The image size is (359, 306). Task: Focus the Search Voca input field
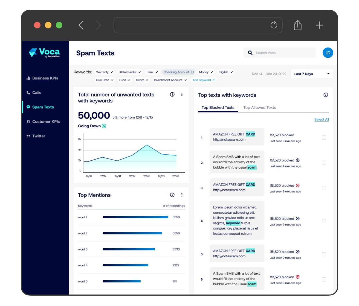282,53
